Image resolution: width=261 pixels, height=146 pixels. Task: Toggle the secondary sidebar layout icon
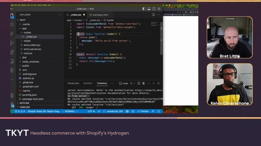click(154, 9)
